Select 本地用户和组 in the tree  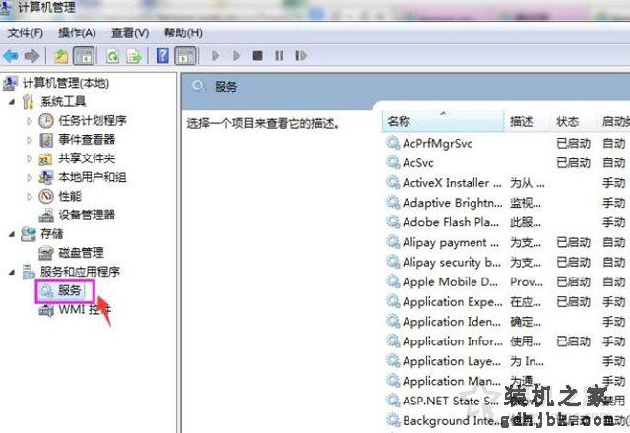(x=93, y=177)
